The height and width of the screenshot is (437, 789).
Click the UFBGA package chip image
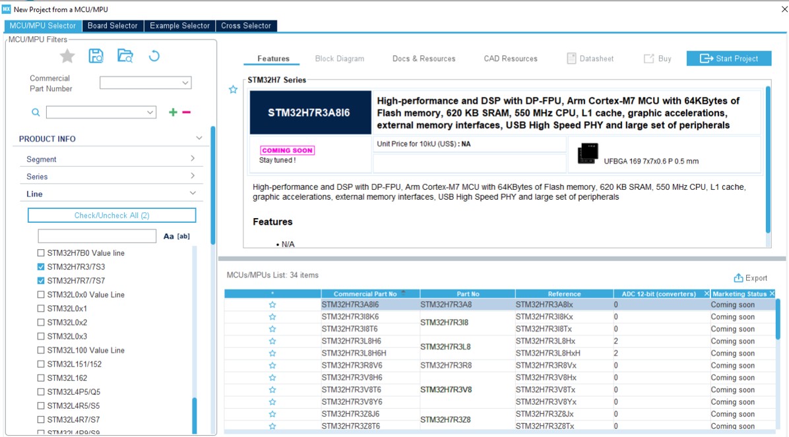(588, 154)
